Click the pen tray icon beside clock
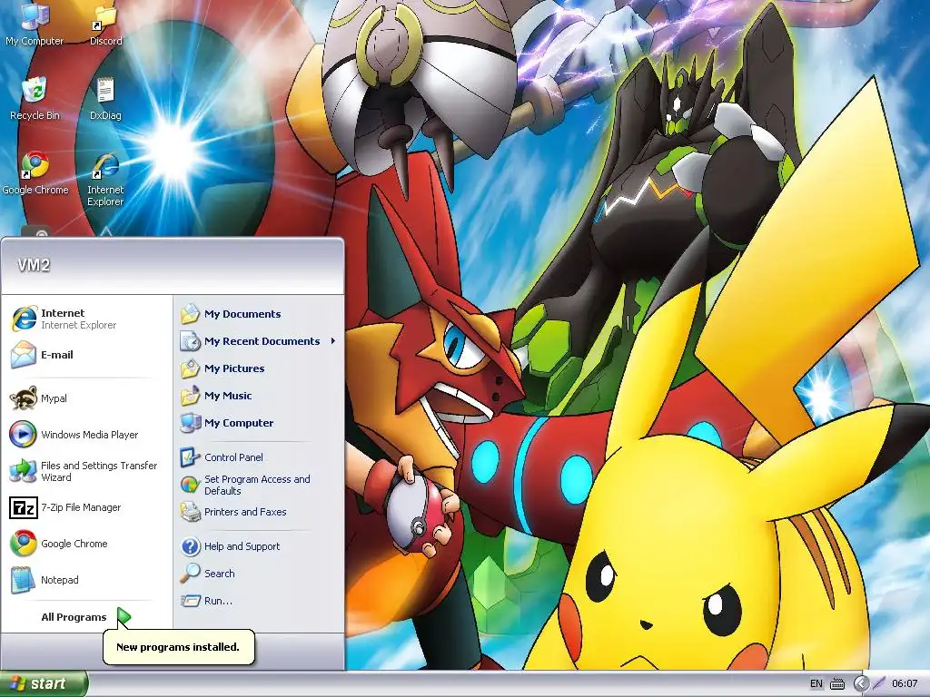 879,683
